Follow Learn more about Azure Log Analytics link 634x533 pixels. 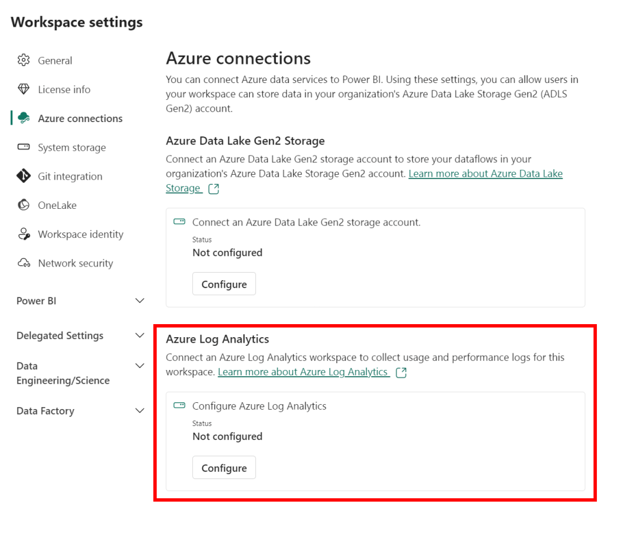303,372
